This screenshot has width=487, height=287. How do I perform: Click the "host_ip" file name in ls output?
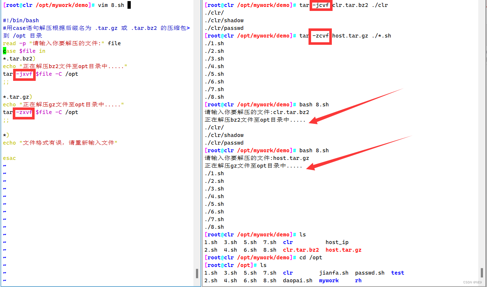point(337,242)
